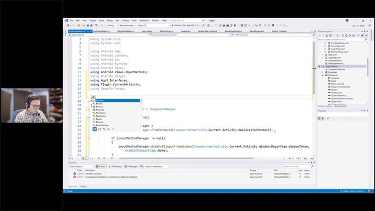Click Property Pages wrench in Properties panel
This screenshot has height=211, width=375.
(x=328, y=118)
